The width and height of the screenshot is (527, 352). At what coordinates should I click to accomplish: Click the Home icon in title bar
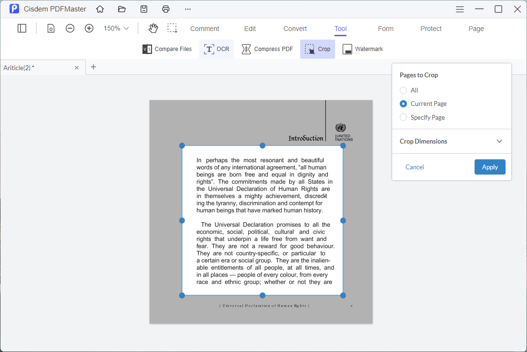point(100,9)
